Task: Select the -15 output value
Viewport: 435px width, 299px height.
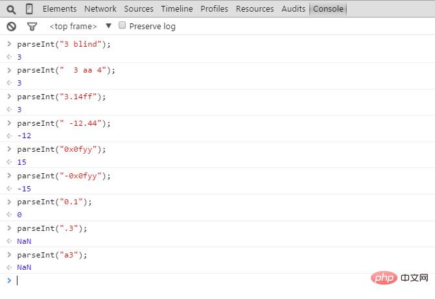Action: [24, 189]
